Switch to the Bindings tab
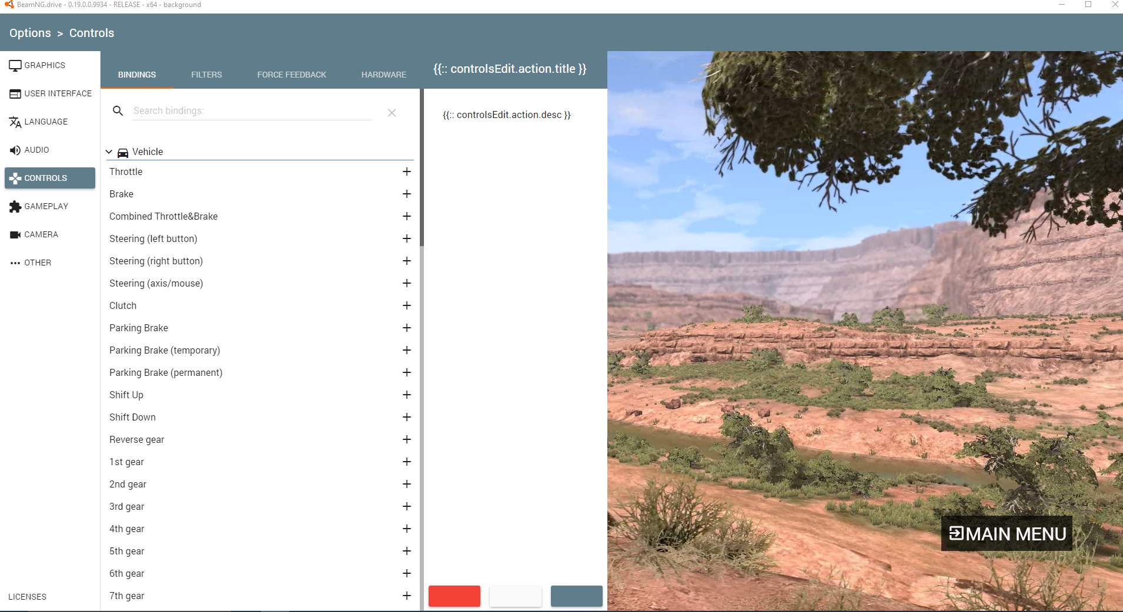 click(x=137, y=75)
